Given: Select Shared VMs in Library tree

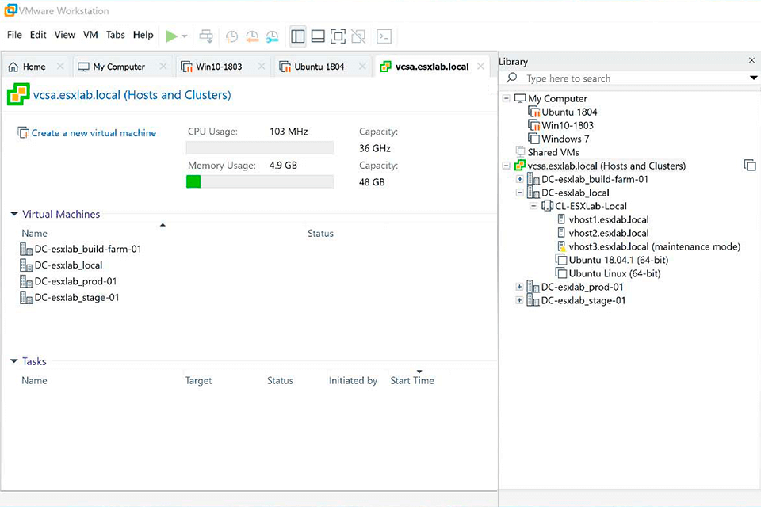Looking at the screenshot, I should click(548, 152).
